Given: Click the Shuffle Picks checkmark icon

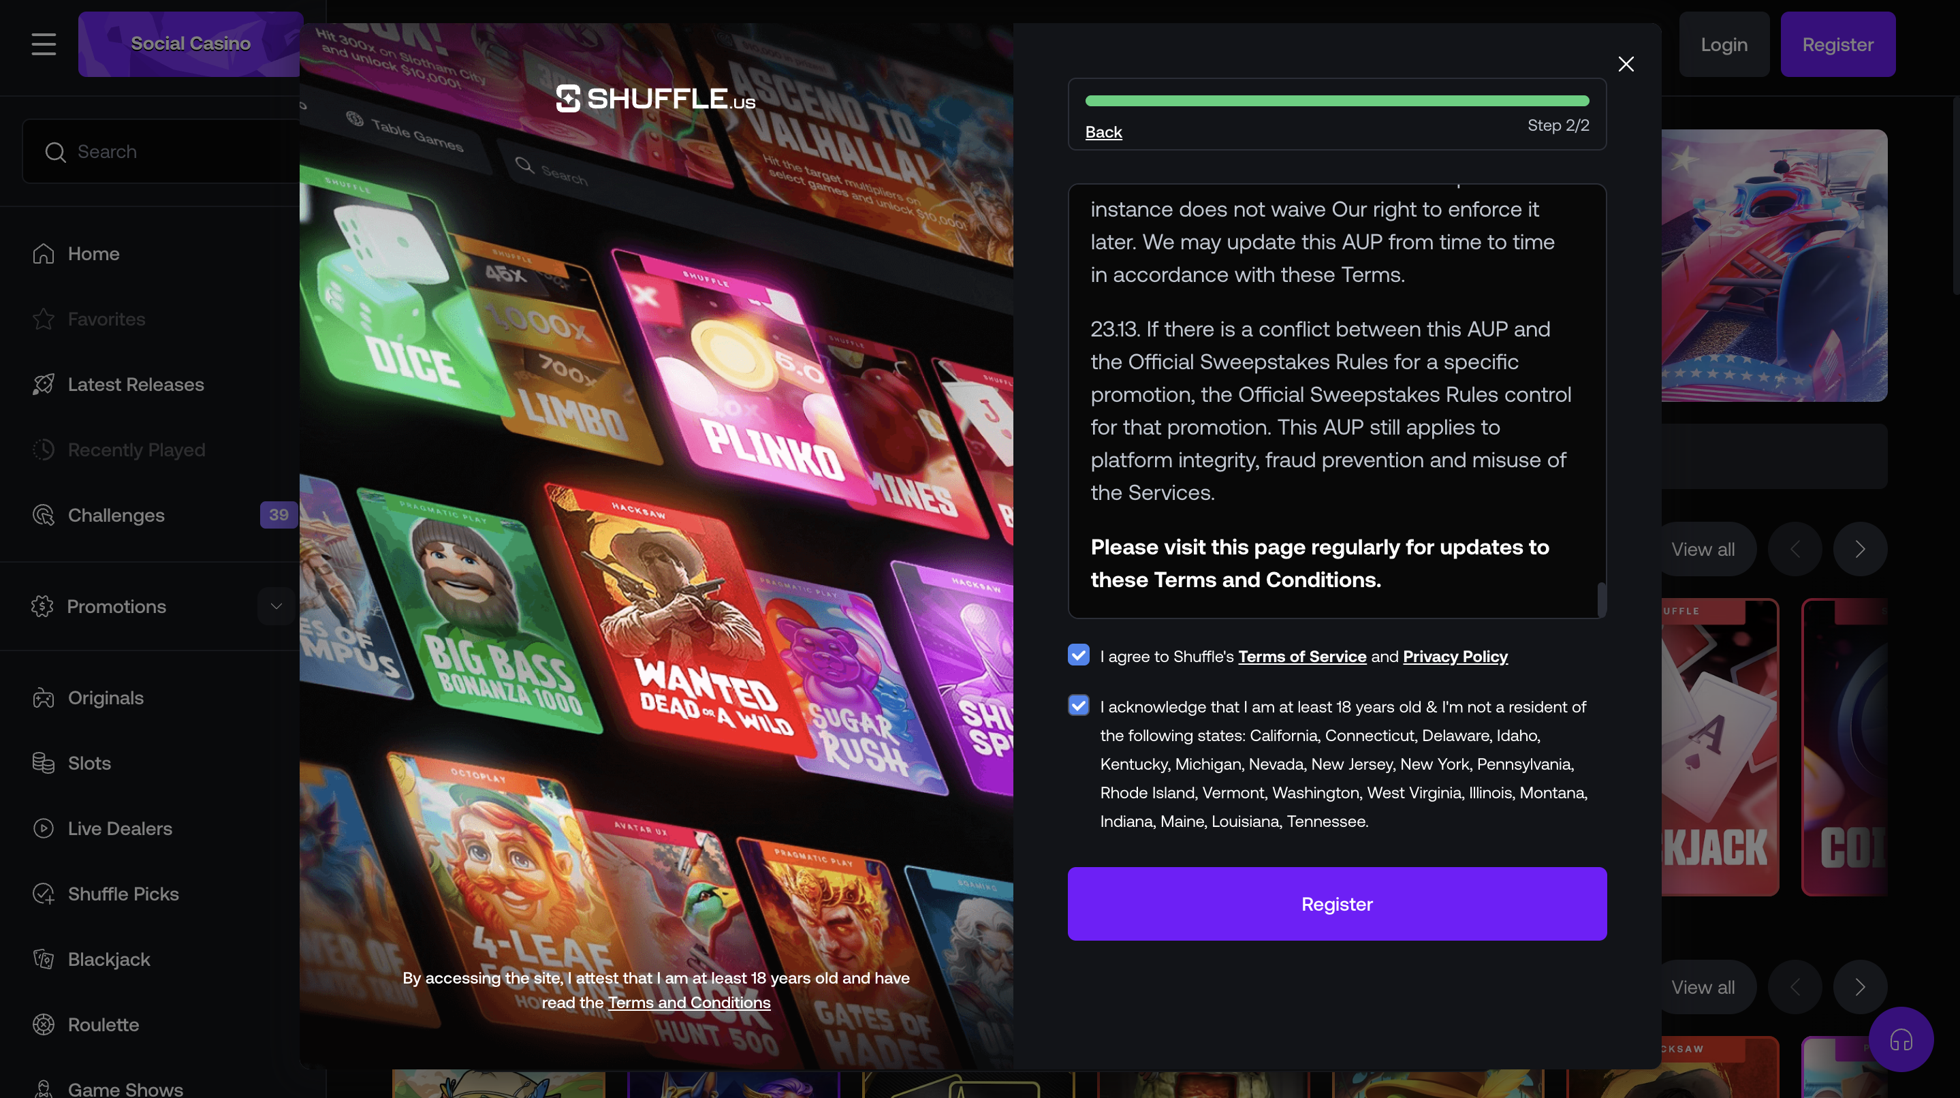Looking at the screenshot, I should [x=44, y=894].
